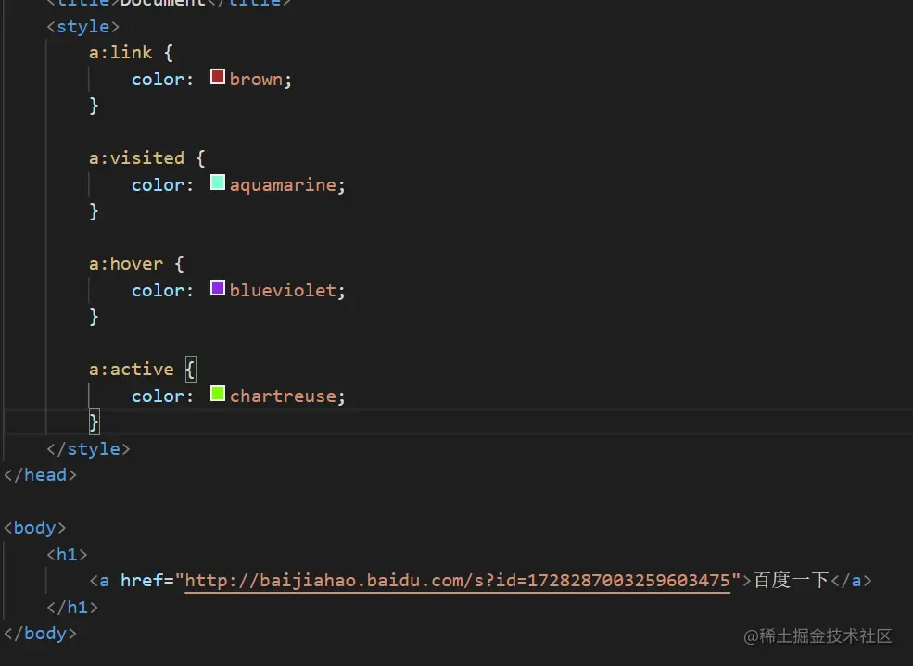Click the closing anchor tag after 百度一下
This screenshot has width=913, height=666.
[852, 580]
